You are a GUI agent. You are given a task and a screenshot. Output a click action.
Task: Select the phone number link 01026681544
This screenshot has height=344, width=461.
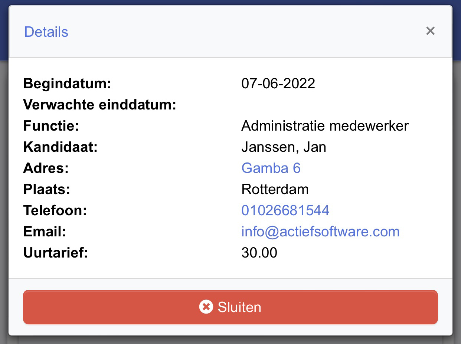285,210
